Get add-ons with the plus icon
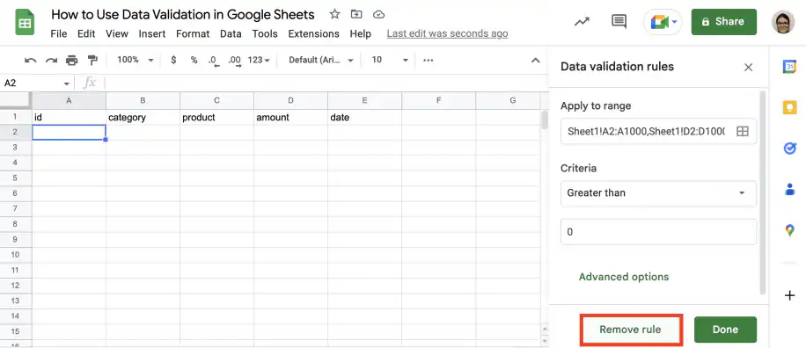Image resolution: width=806 pixels, height=348 pixels. (789, 295)
